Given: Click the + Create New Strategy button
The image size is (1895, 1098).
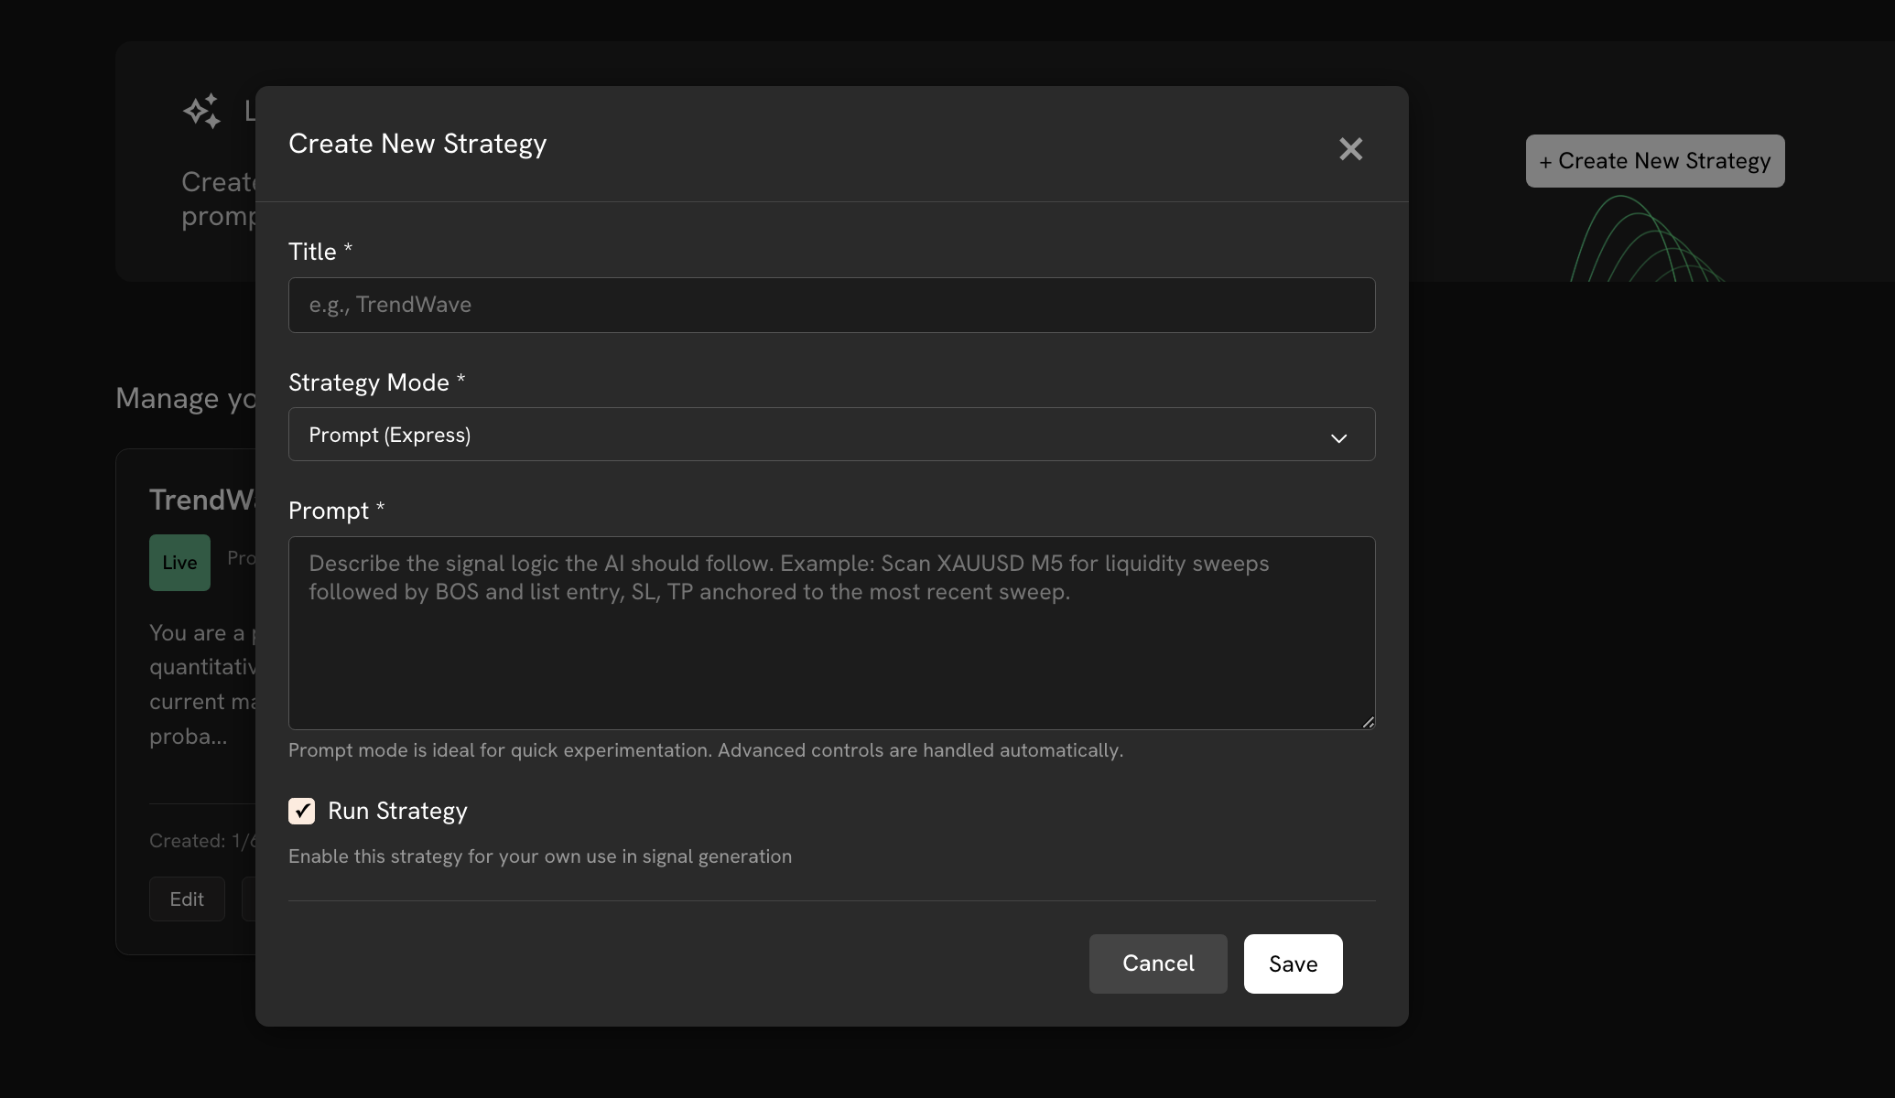Looking at the screenshot, I should coord(1654,161).
